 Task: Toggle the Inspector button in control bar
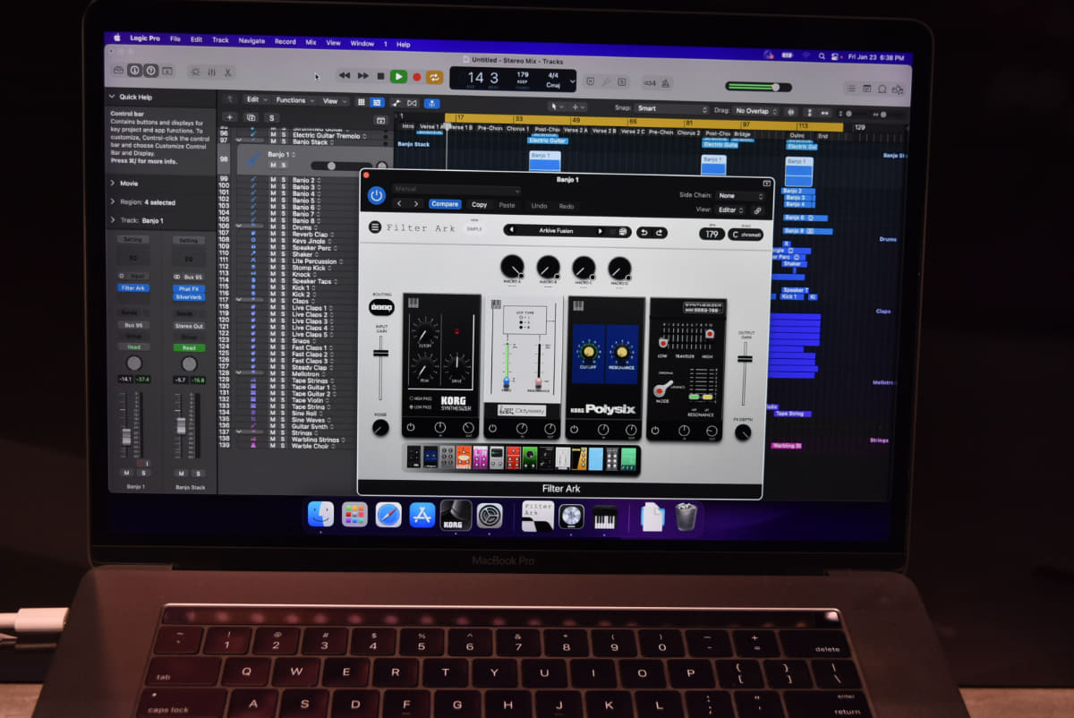click(134, 69)
